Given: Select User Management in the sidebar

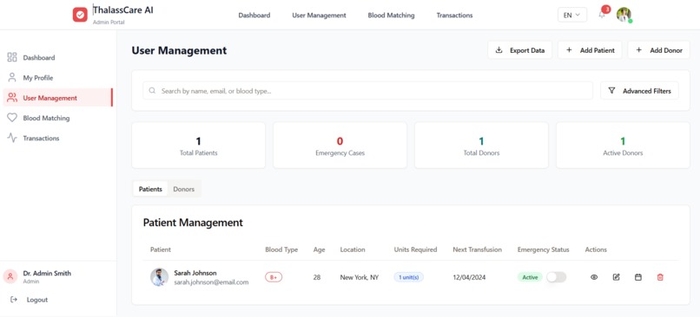Looking at the screenshot, I should pos(57,98).
